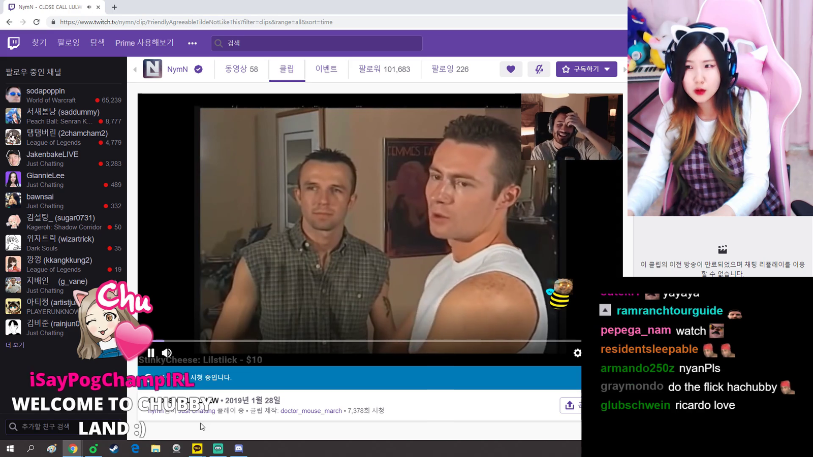This screenshot has width=813, height=457.
Task: Click the doctor_mouse_march clip creator link
Action: coord(311,410)
